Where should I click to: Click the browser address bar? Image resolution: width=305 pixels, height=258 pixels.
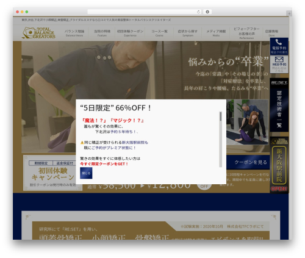coord(145,12)
